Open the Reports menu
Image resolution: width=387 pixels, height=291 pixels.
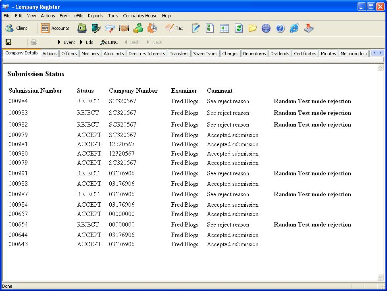[x=96, y=16]
